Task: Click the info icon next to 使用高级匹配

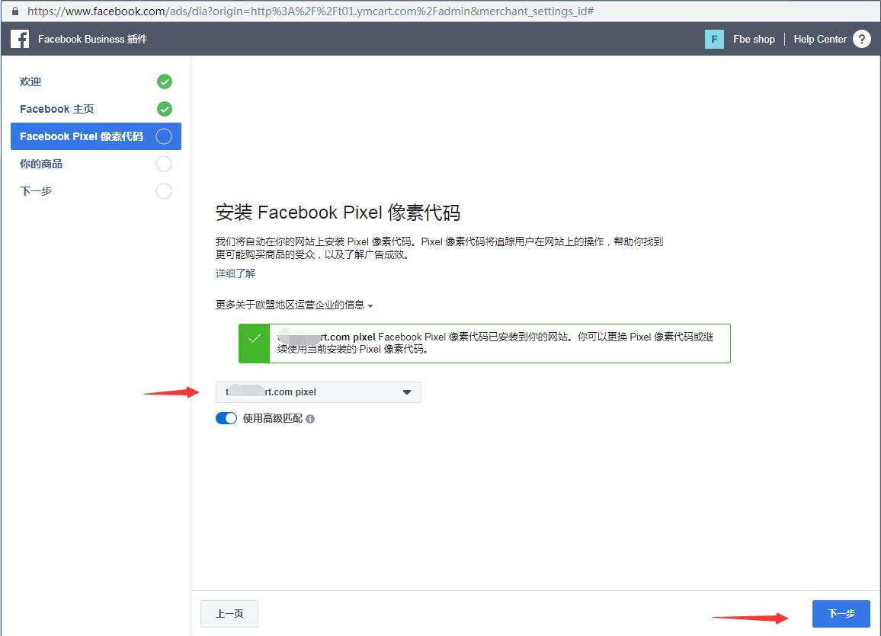Action: coord(310,419)
